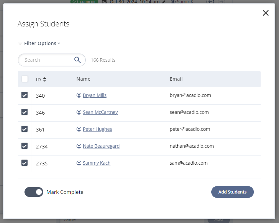Expand the Filter Options dropdown
The width and height of the screenshot is (279, 223).
(x=39, y=43)
